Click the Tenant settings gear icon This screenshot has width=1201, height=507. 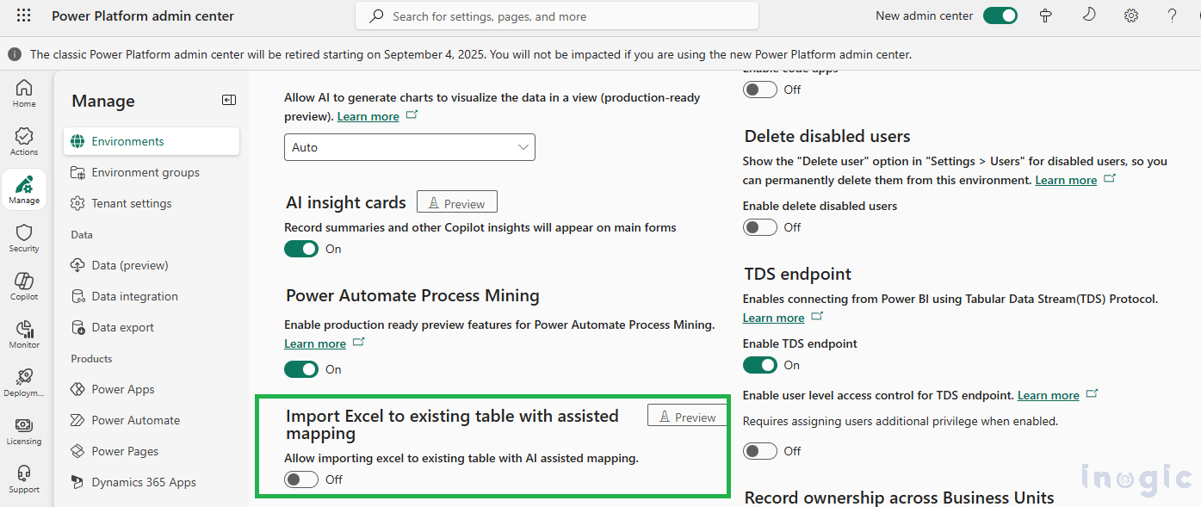[77, 203]
